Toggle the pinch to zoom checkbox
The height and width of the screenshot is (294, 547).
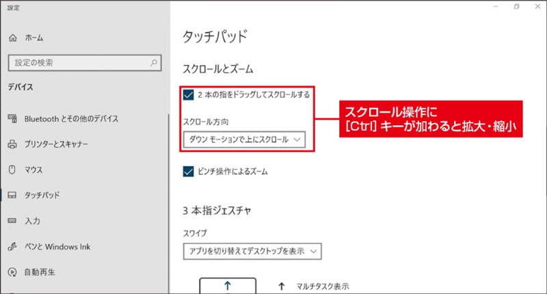[x=188, y=171]
